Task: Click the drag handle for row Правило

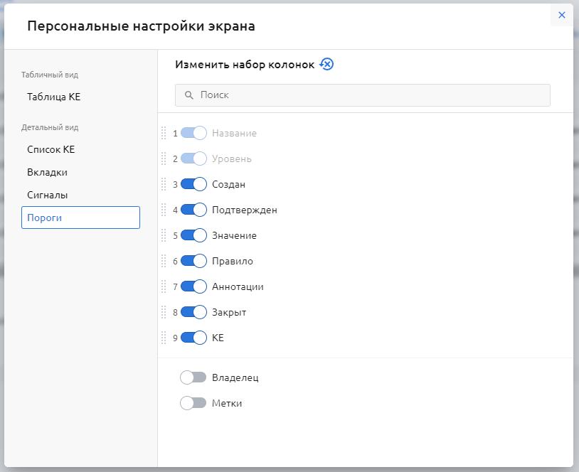Action: point(164,261)
